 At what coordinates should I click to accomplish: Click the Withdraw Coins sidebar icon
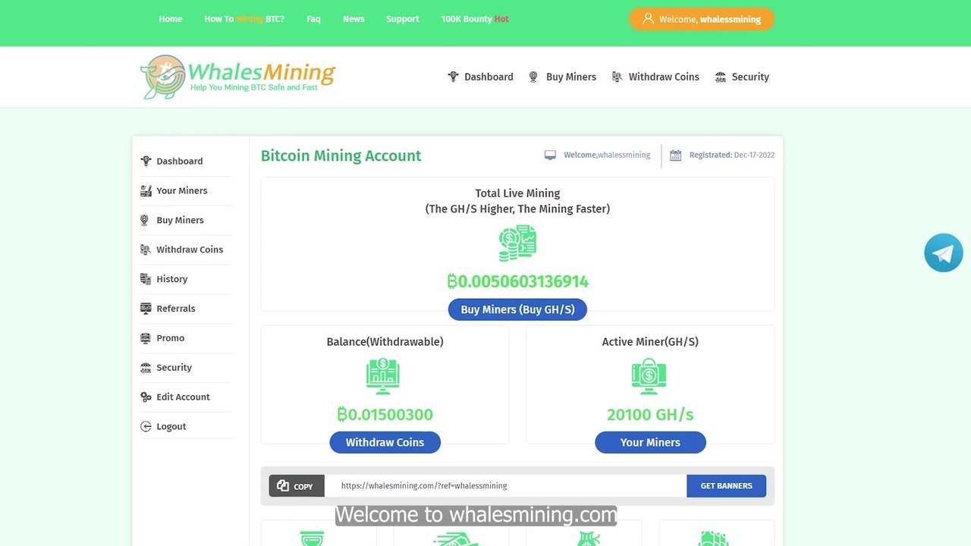146,249
